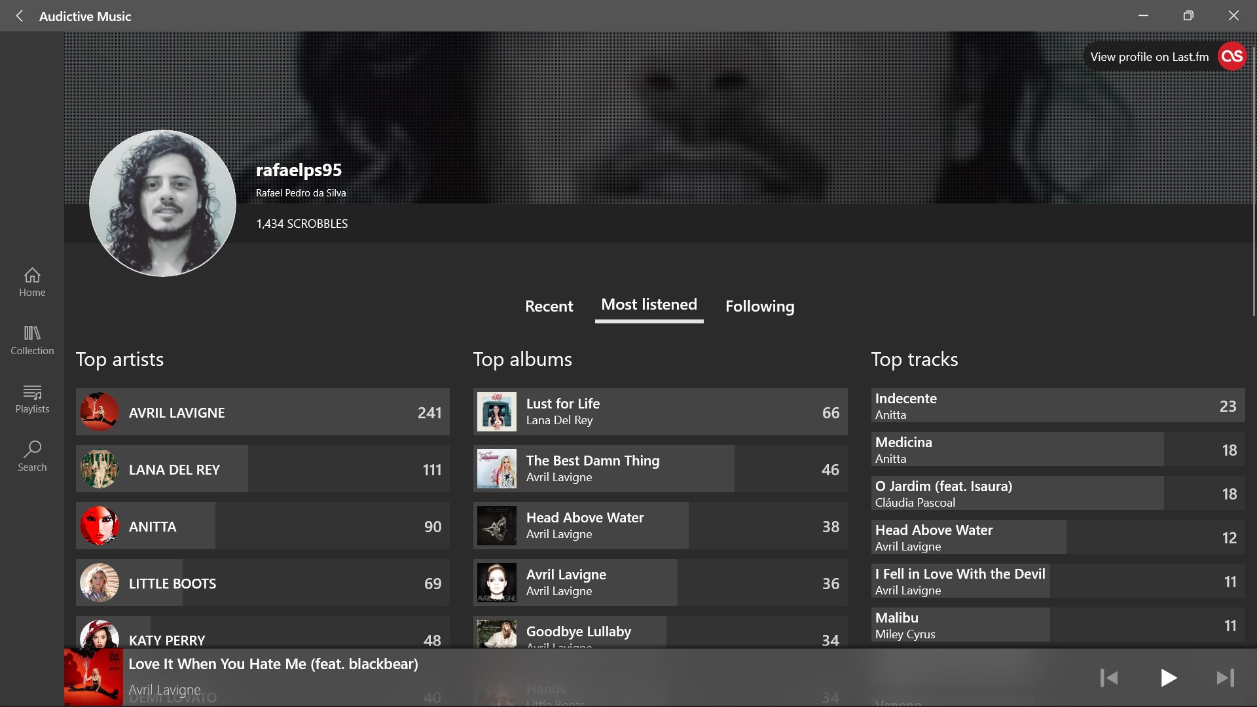Open Avril Lavigne in top artists
1257x707 pixels.
(x=263, y=412)
